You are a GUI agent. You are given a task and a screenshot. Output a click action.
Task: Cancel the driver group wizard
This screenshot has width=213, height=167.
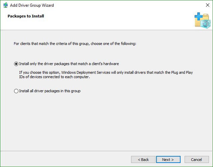click(x=197, y=160)
